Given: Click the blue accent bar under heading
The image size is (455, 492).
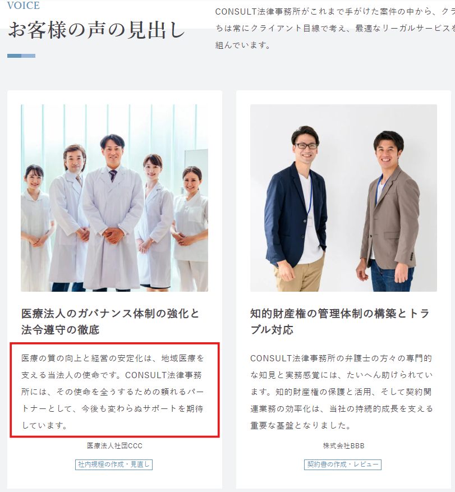Looking at the screenshot, I should coord(21,56).
